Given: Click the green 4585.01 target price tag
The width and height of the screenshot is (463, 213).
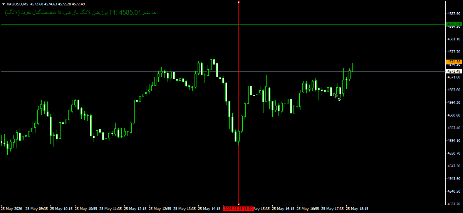Looking at the screenshot, I should coord(454,24).
